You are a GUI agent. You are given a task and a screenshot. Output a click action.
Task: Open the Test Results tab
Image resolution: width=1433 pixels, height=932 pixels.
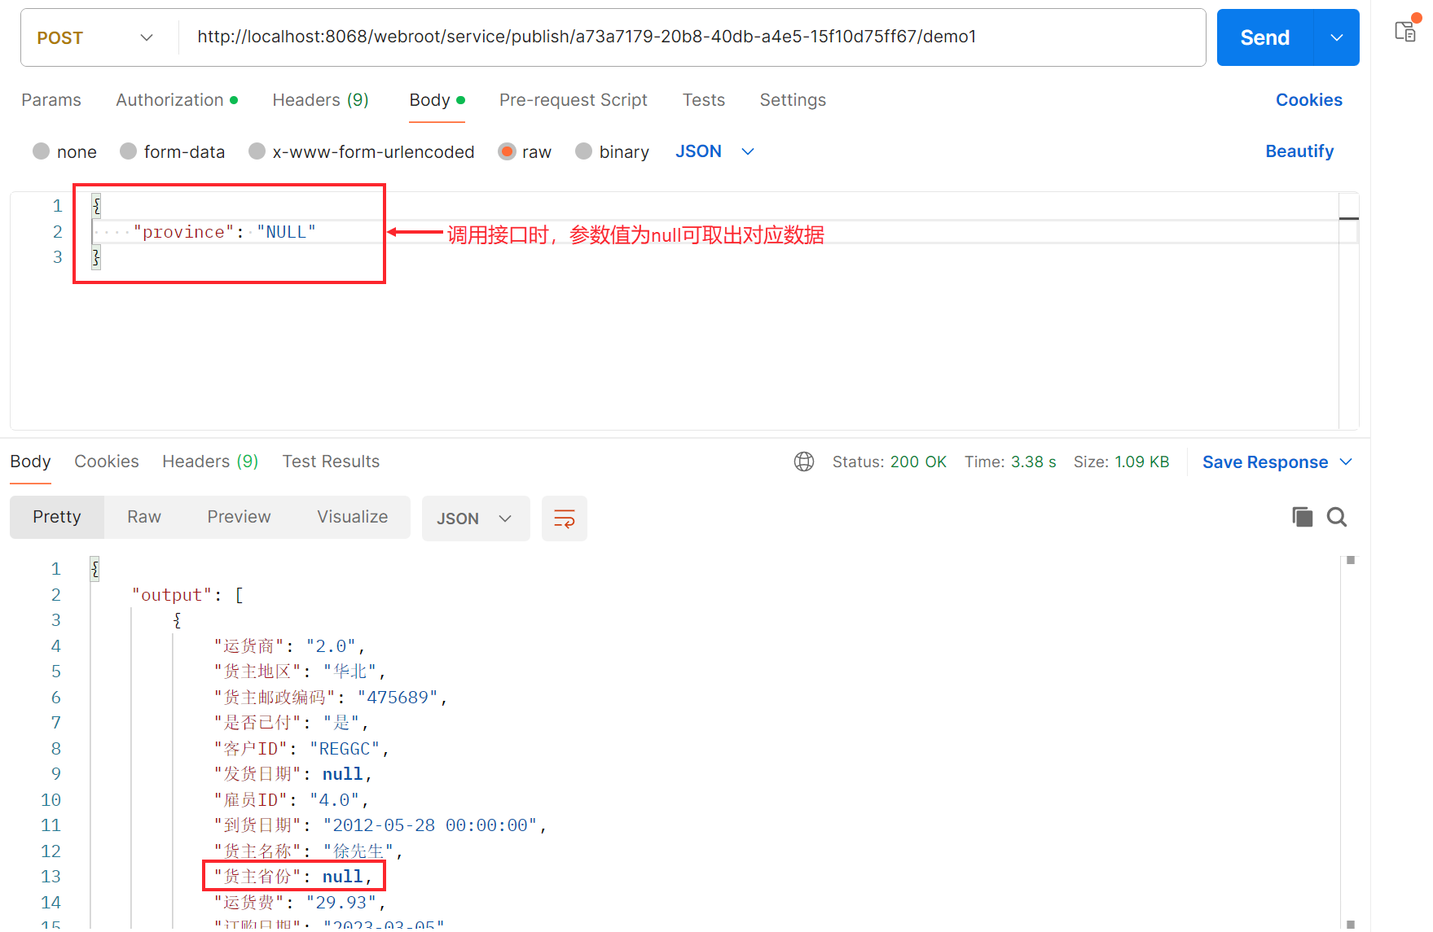coord(331,462)
